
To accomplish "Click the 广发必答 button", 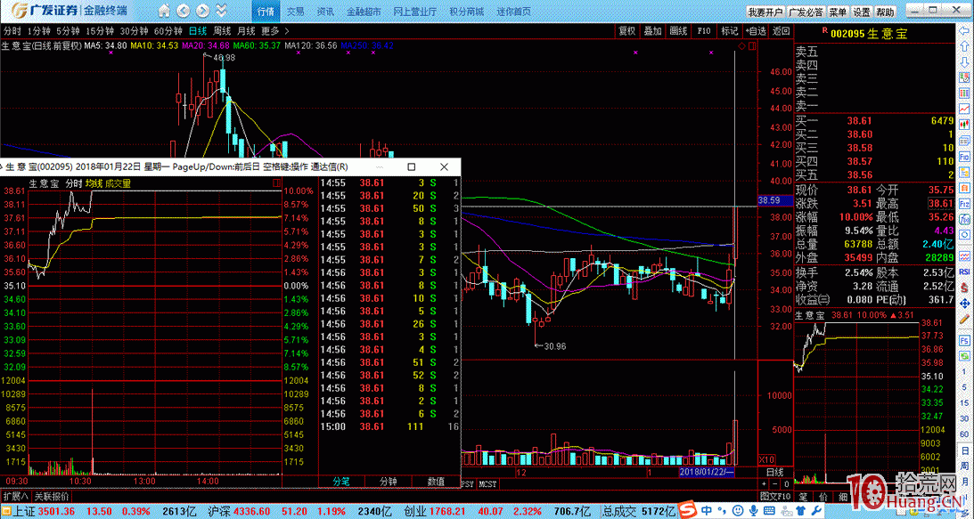I will [x=806, y=12].
